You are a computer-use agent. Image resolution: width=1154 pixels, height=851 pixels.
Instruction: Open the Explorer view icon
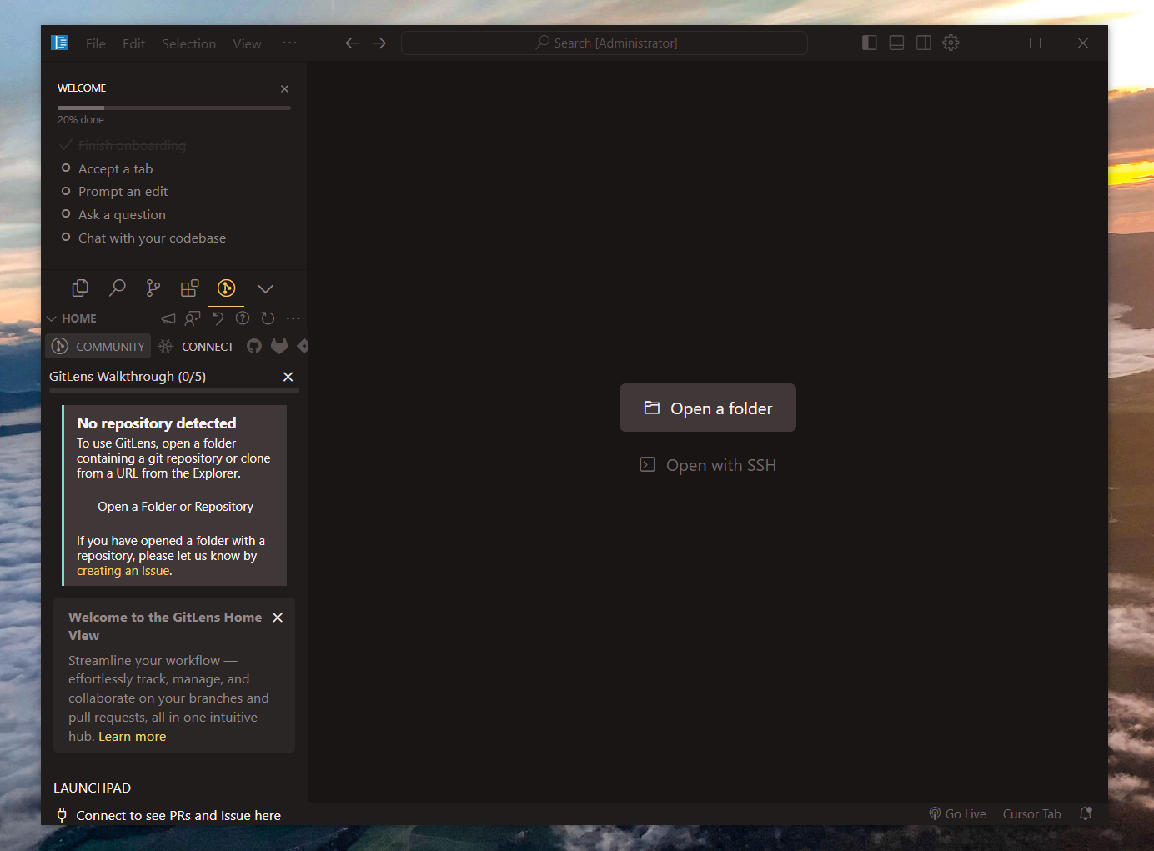(80, 288)
